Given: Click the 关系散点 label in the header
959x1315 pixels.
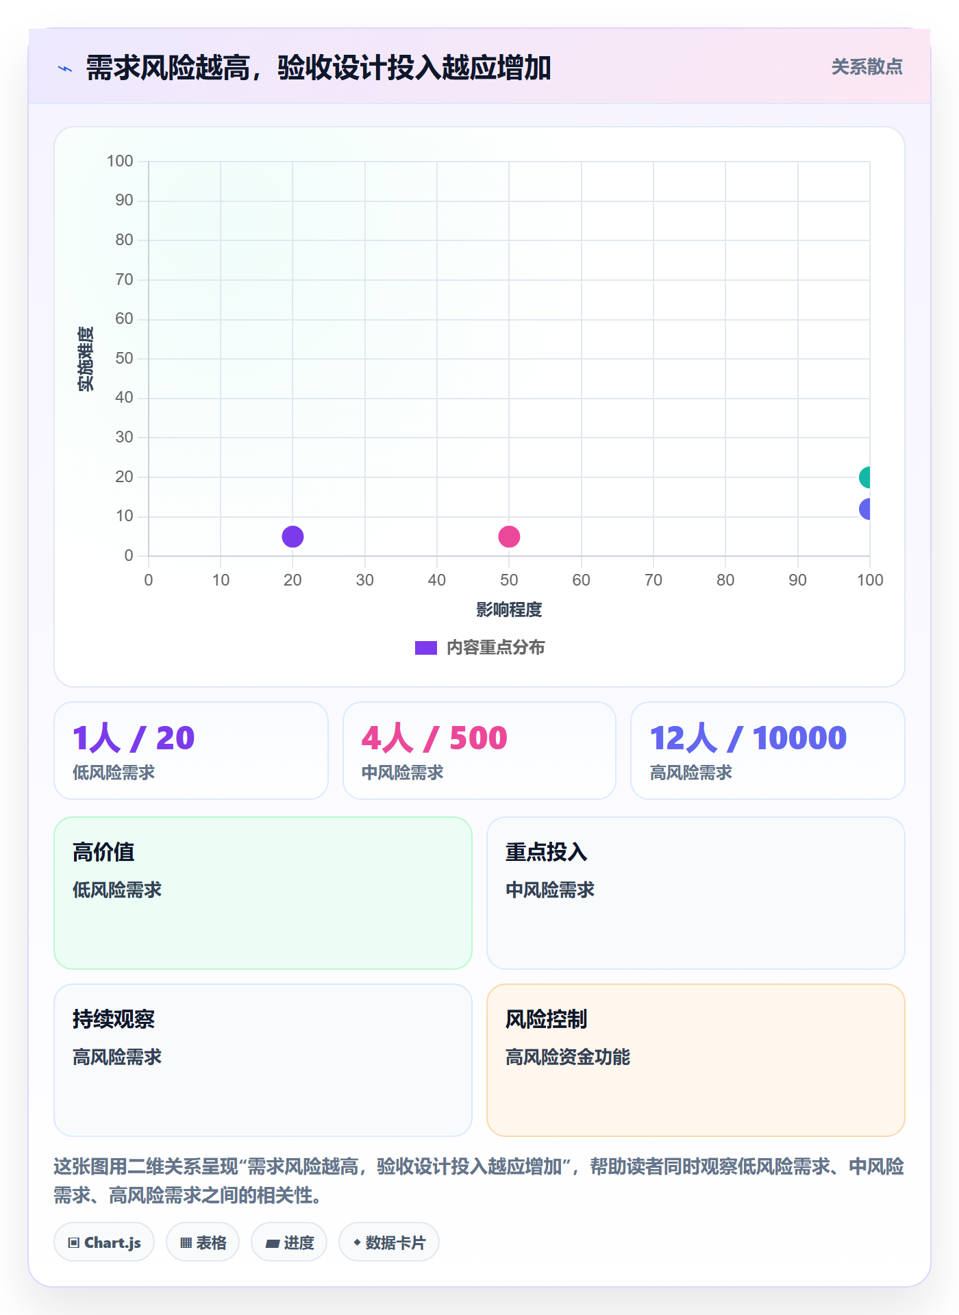Looking at the screenshot, I should pos(867,67).
